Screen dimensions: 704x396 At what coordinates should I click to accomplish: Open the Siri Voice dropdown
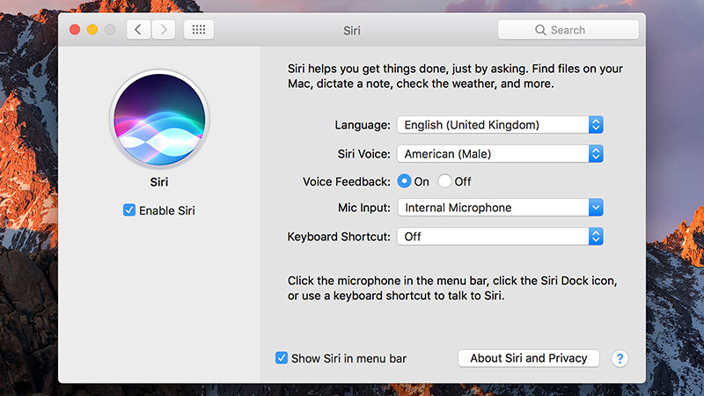(x=500, y=154)
